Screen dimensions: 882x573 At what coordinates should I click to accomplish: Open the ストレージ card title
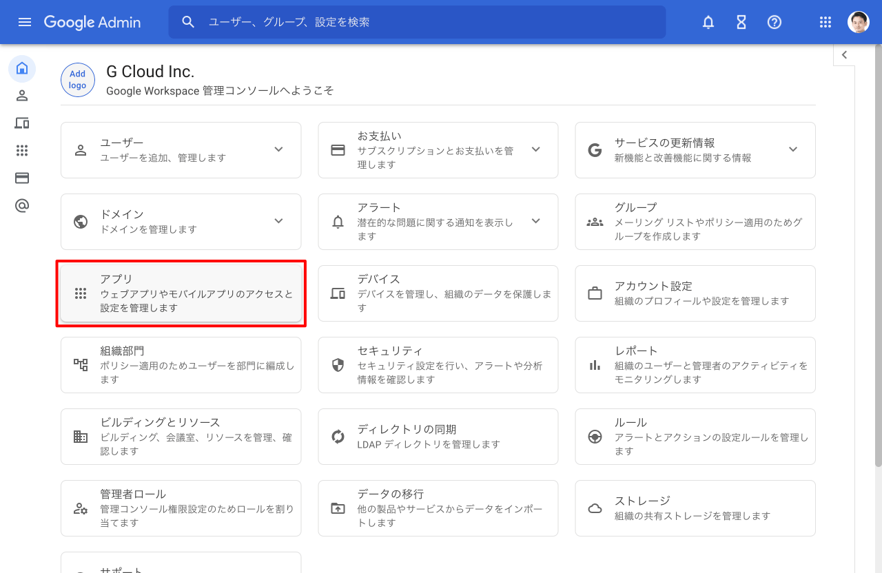point(642,501)
